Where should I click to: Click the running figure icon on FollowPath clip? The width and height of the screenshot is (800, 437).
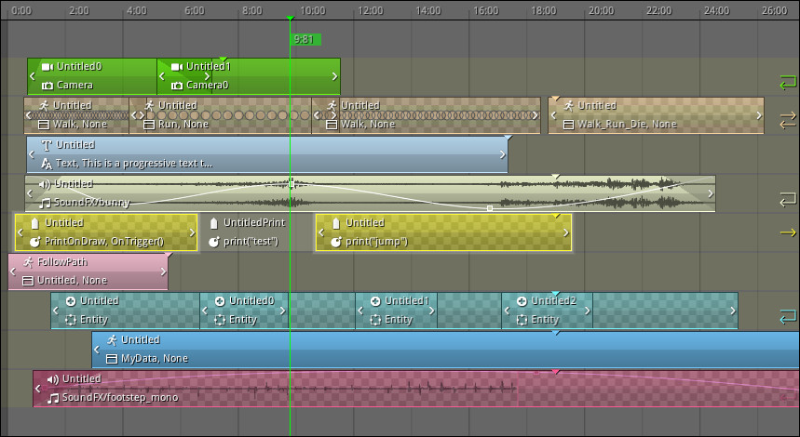point(28,262)
